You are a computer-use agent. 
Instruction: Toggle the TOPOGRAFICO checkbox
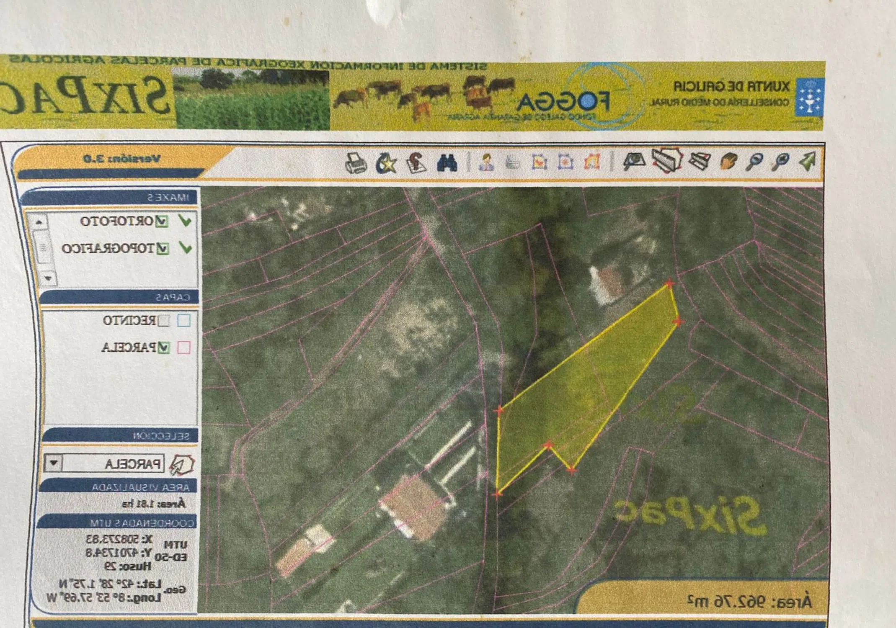[x=163, y=249]
